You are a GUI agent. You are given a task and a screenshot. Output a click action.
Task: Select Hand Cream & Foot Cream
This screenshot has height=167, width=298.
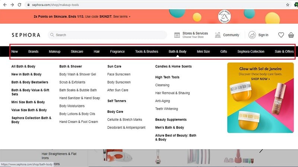79,122
